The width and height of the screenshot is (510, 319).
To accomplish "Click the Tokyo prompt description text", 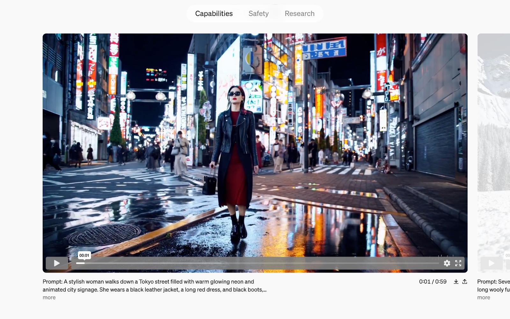I will click(x=155, y=286).
